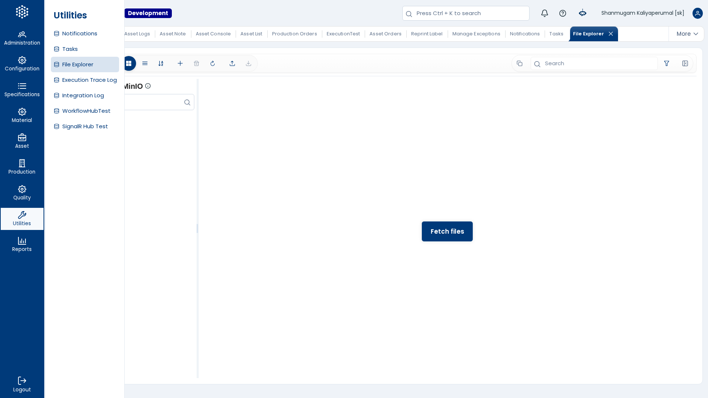
Task: Open the user profile avatar
Action: tap(698, 13)
